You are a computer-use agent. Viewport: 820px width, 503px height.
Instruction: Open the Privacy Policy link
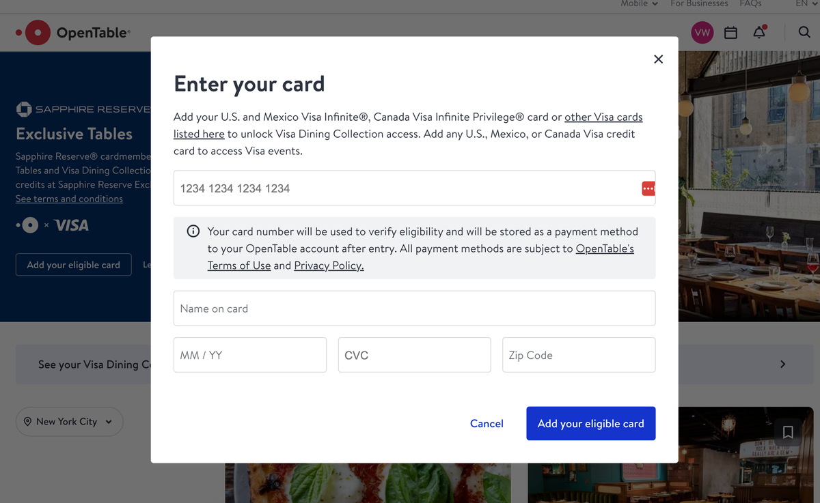329,265
